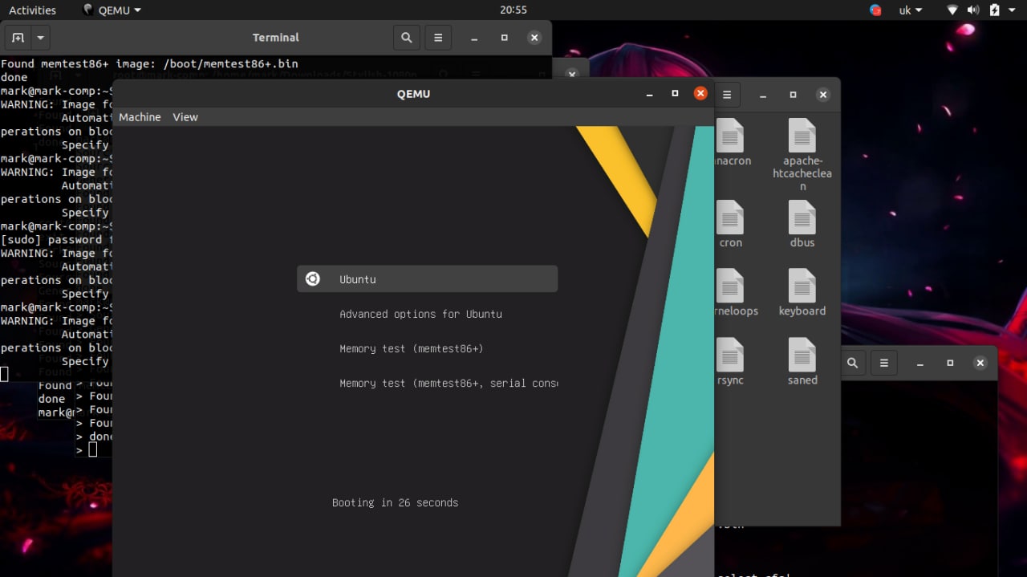Maximize the QEMU window
This screenshot has height=577, width=1027.
point(675,94)
